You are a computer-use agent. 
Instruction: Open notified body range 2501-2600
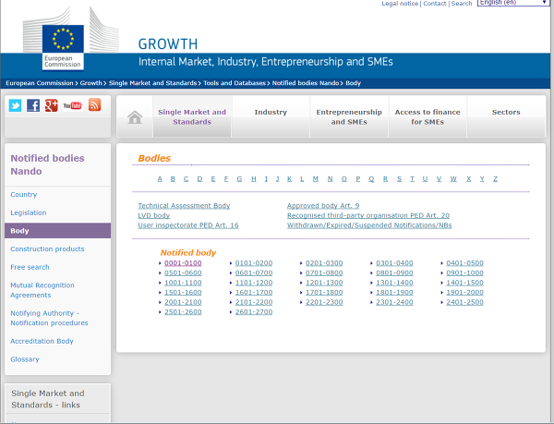pyautogui.click(x=183, y=312)
